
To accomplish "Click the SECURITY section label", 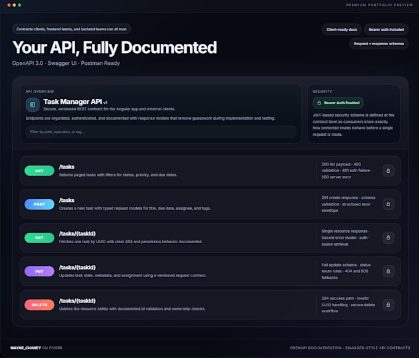I will click(322, 91).
